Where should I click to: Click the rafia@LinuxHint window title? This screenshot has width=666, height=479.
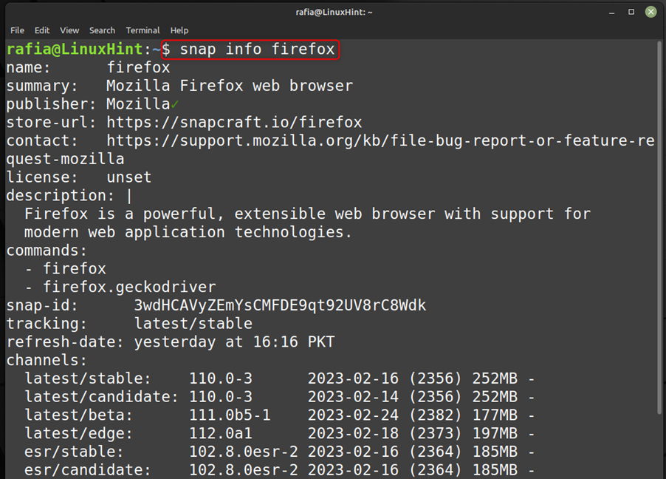pyautogui.click(x=334, y=13)
